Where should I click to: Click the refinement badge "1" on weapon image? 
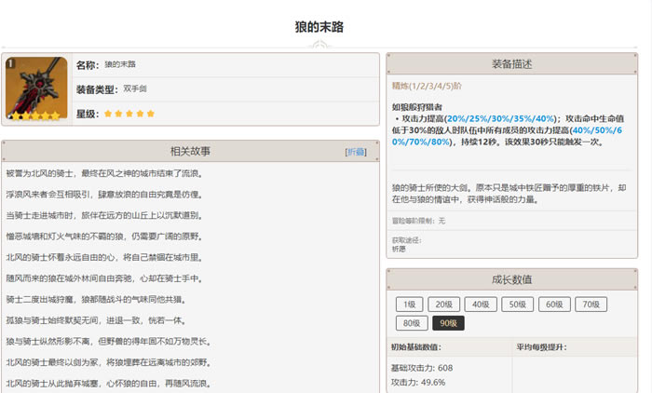[10, 63]
